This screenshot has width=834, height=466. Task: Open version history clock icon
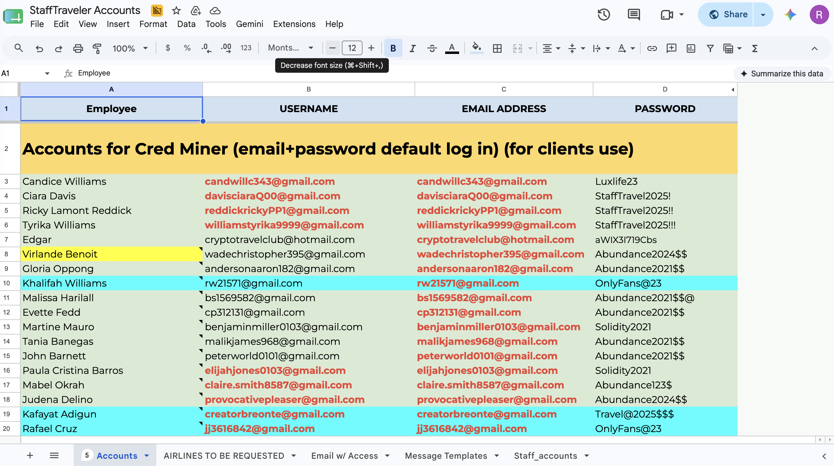pos(603,15)
